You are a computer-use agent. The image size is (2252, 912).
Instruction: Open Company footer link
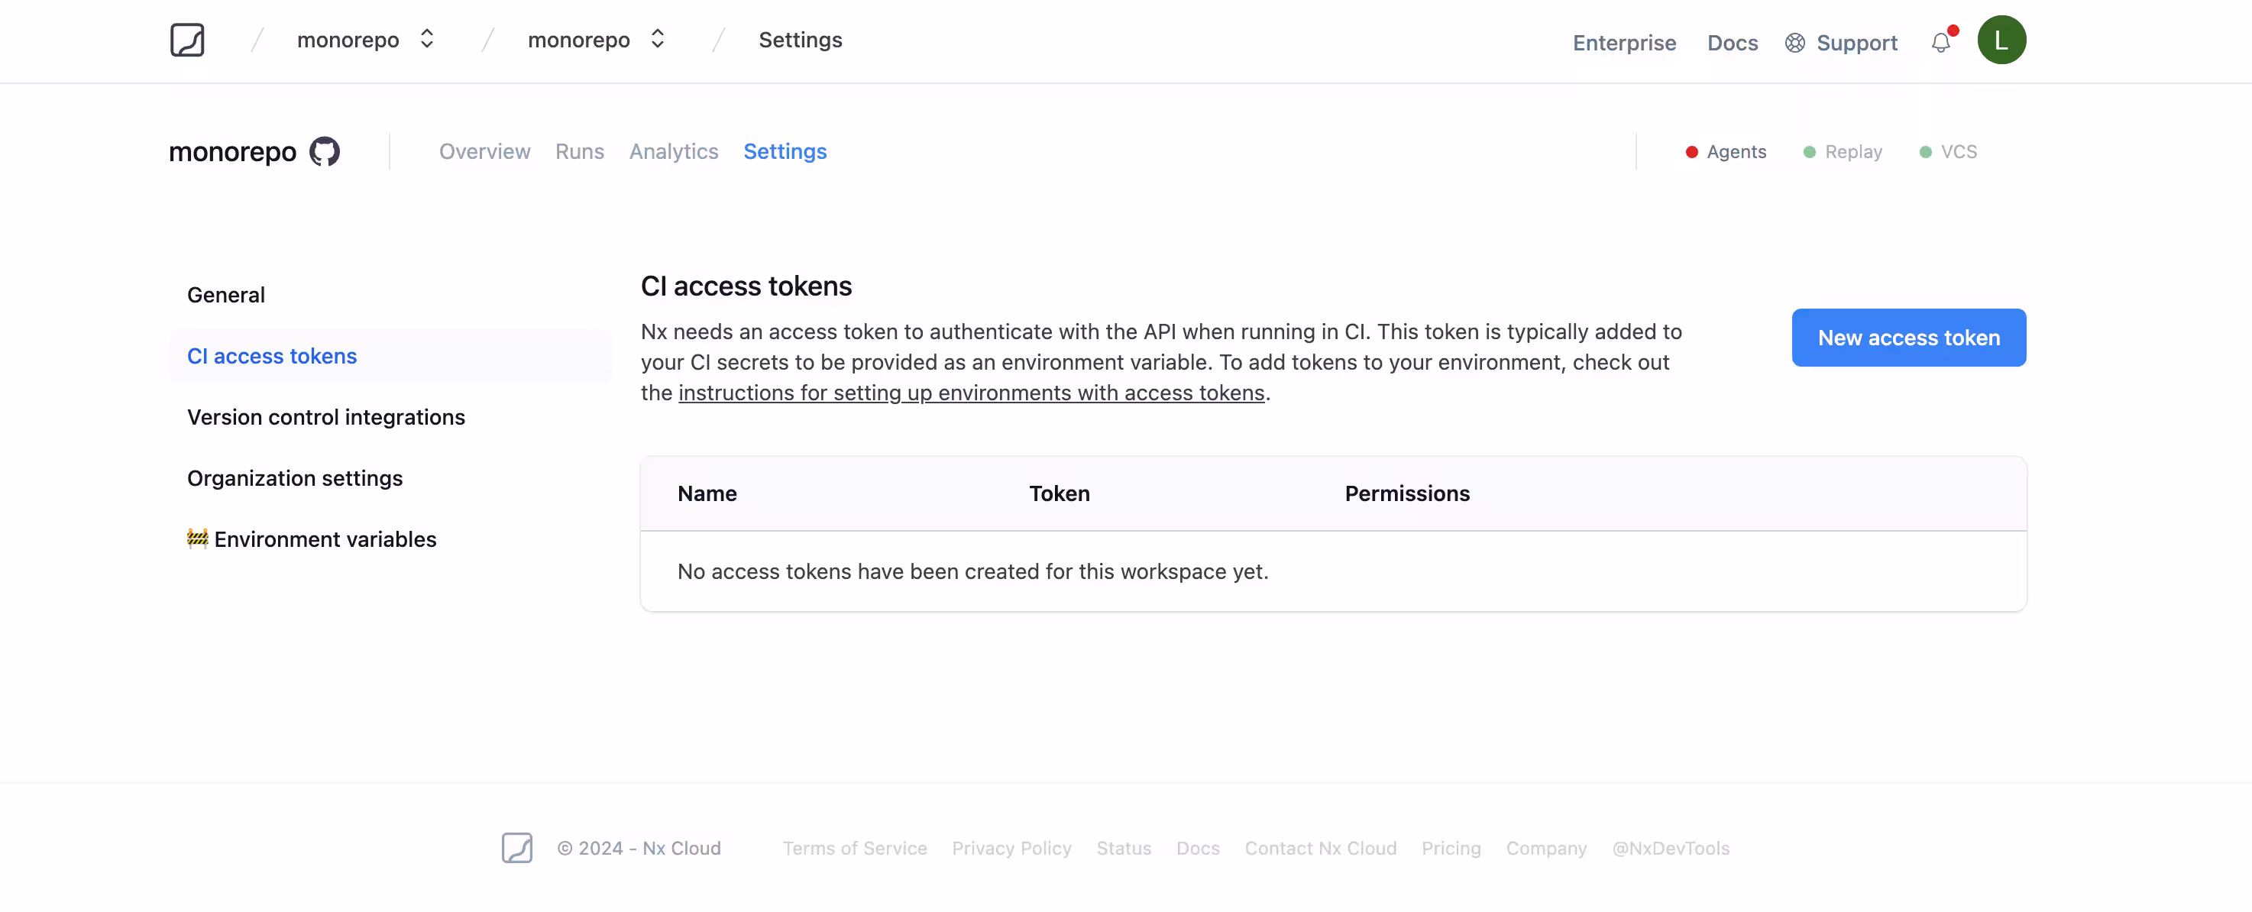(x=1545, y=847)
